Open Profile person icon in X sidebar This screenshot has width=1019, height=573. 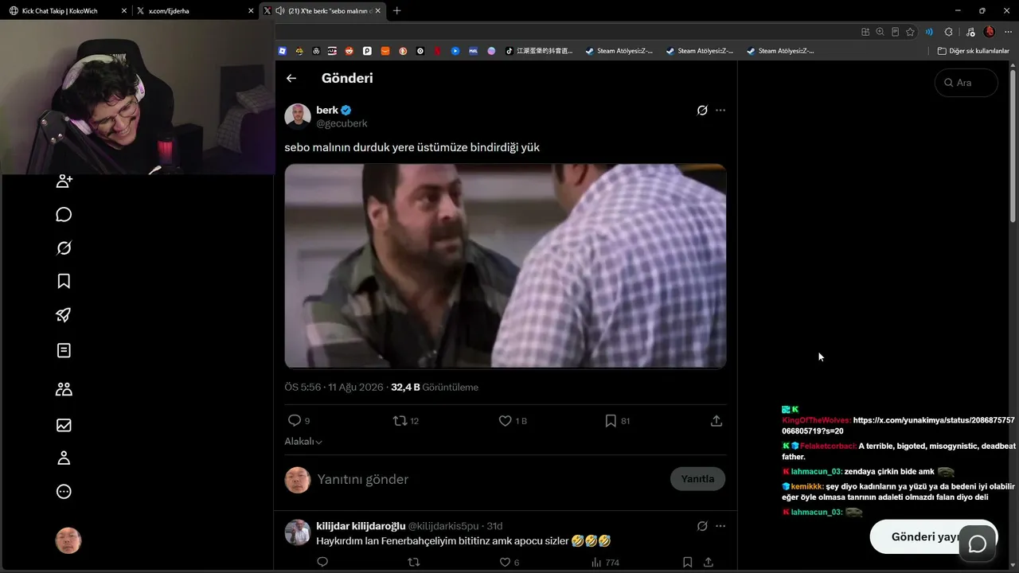tap(64, 458)
